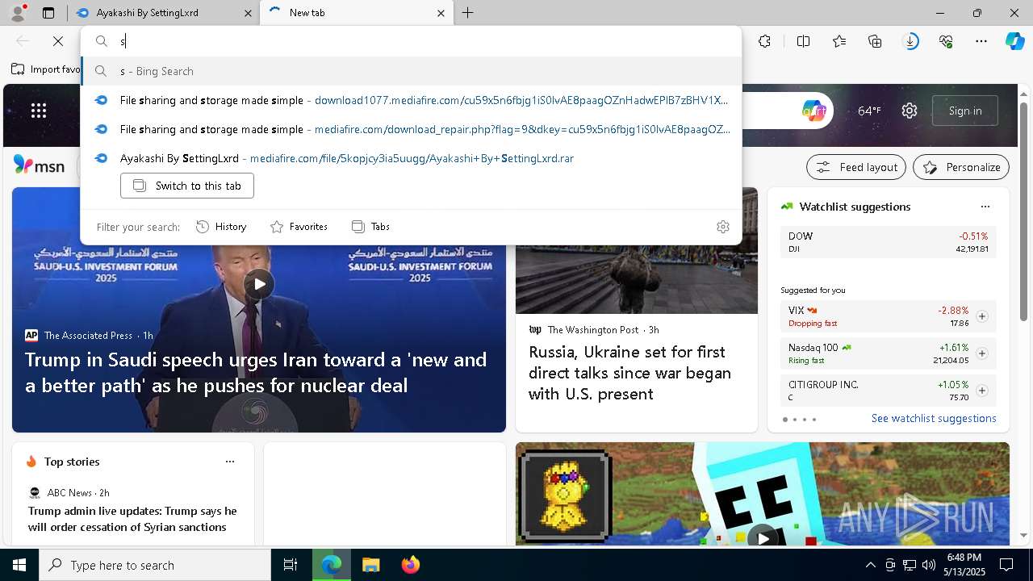Open mediafire.com/download_repair suggestion
This screenshot has width=1033, height=581.
point(412,129)
